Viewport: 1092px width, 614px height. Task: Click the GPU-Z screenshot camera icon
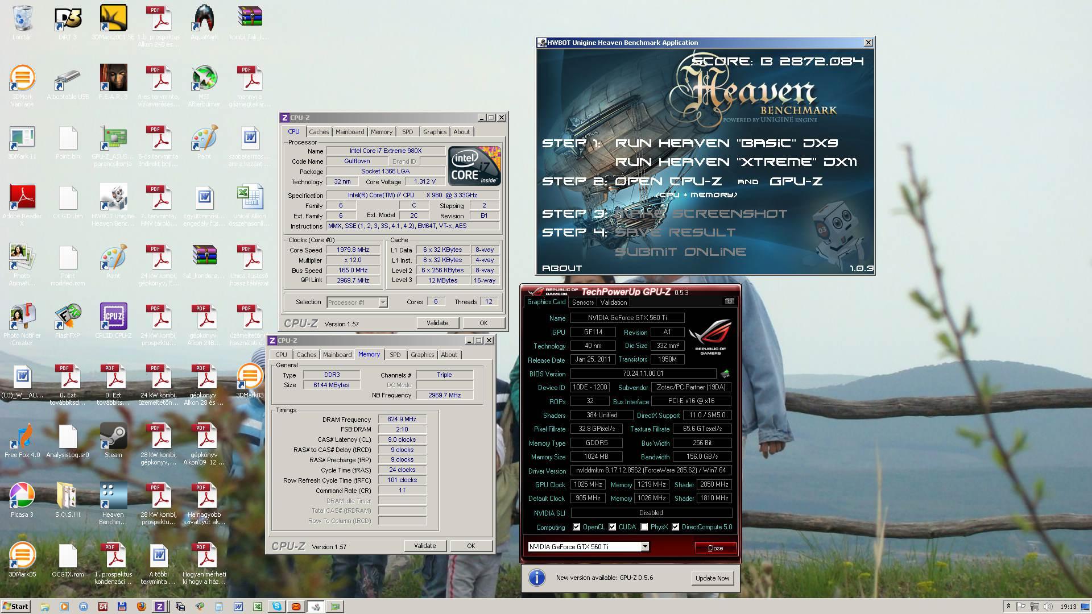point(729,301)
